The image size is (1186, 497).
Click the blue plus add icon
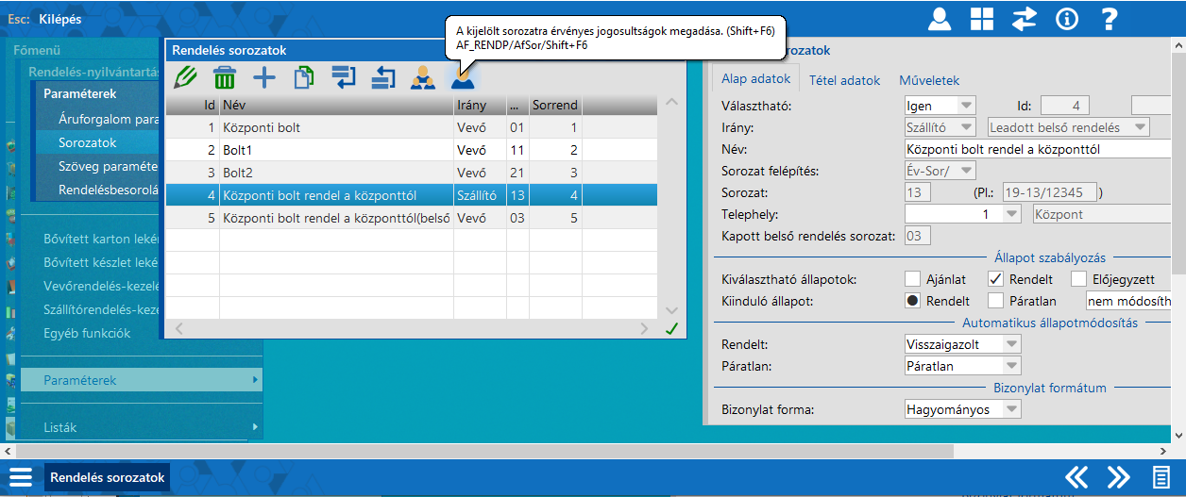(x=264, y=77)
